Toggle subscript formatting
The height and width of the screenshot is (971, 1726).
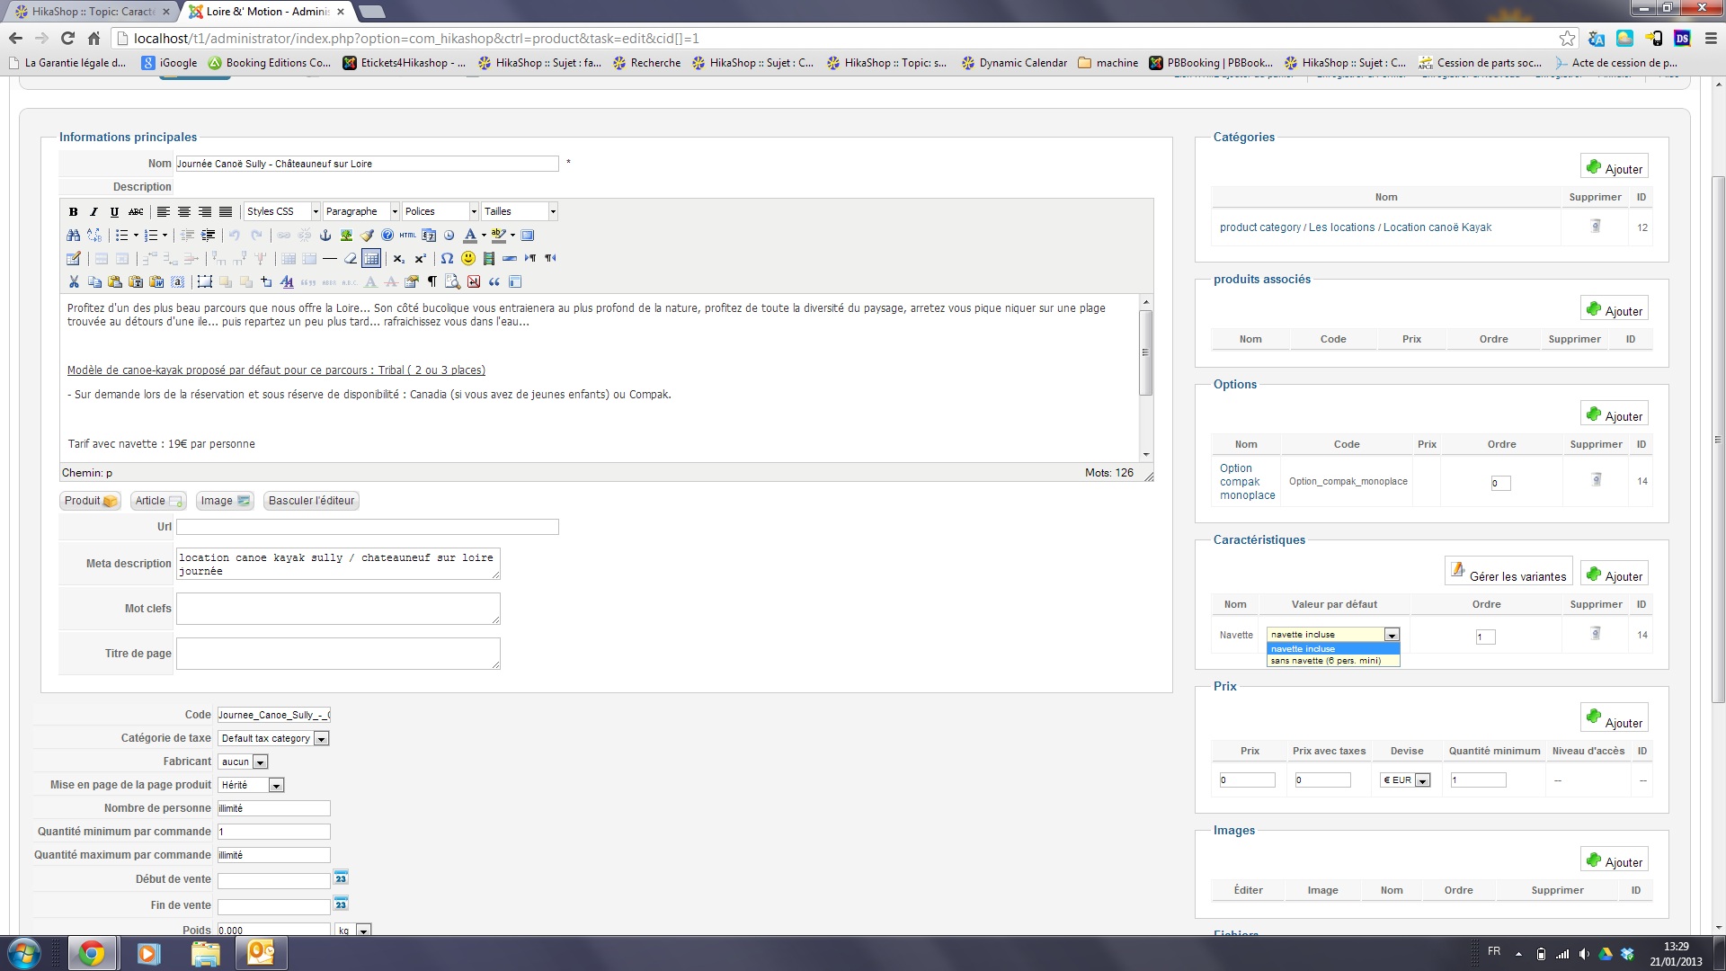point(398,259)
